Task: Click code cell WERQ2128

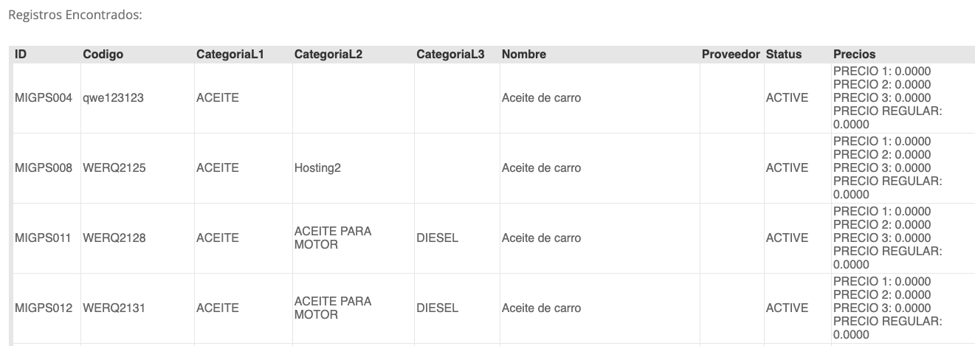Action: click(x=114, y=238)
